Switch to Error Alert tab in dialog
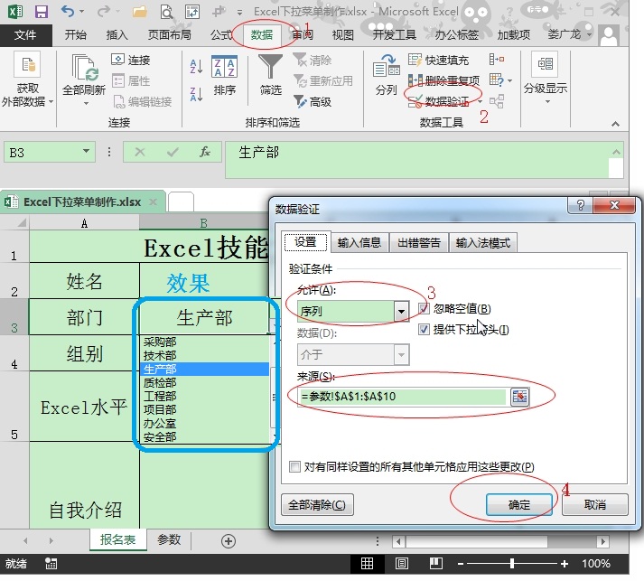644x581 pixels. click(x=418, y=242)
